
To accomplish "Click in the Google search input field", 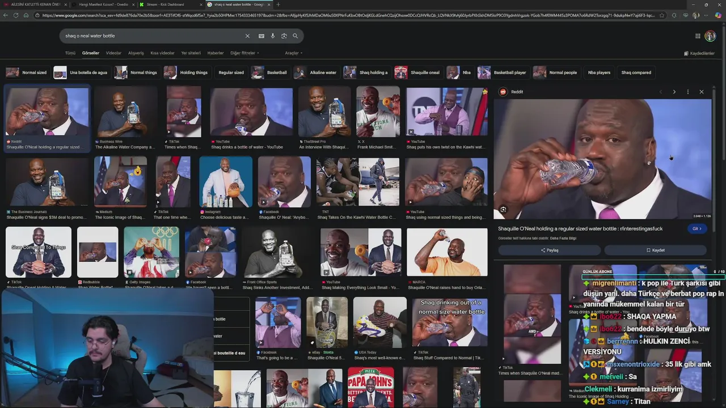I will coord(153,36).
